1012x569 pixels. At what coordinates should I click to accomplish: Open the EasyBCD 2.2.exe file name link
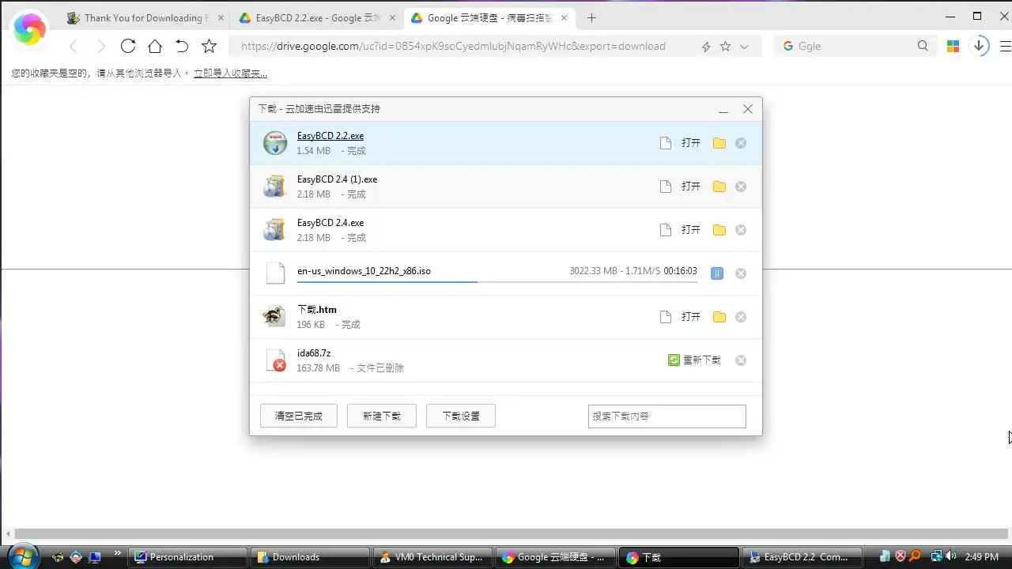(x=330, y=136)
